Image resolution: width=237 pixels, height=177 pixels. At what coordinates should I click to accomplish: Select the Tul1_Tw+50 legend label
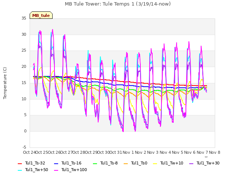pos(37,170)
